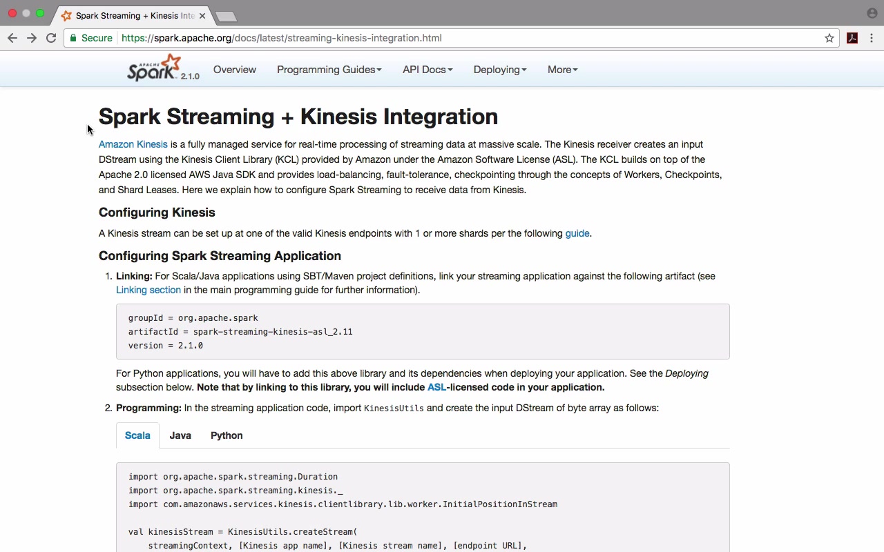Open a new browser tab
The width and height of the screenshot is (884, 552).
226,16
